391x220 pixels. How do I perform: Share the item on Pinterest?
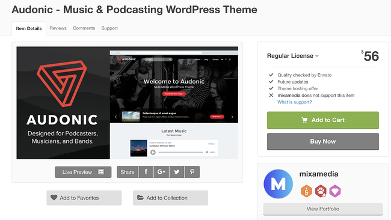(x=192, y=172)
